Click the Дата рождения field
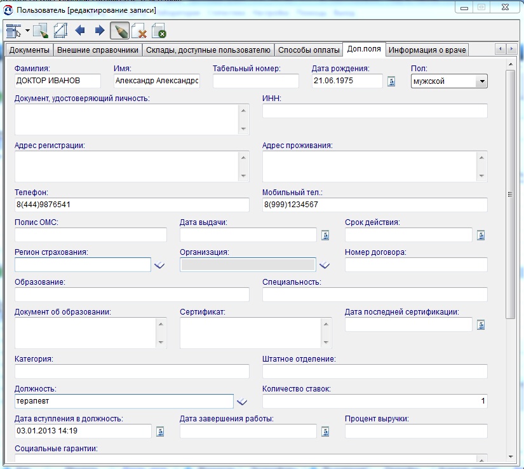This screenshot has width=524, height=469. click(347, 81)
